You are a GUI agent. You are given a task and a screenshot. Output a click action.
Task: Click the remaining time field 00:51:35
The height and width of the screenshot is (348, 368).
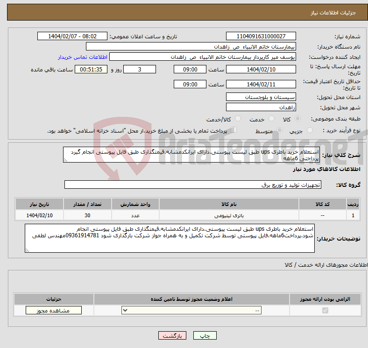(x=91, y=69)
